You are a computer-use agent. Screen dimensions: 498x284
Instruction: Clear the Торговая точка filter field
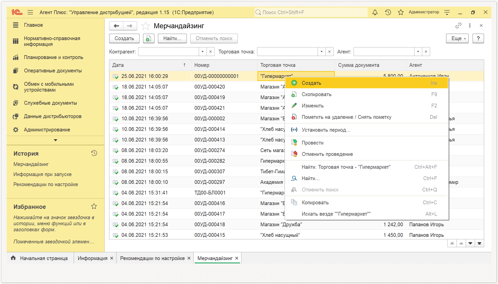coord(329,52)
